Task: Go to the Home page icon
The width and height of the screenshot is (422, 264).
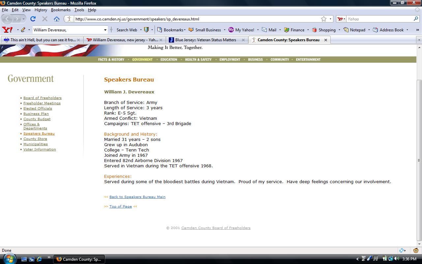Action: [57, 19]
